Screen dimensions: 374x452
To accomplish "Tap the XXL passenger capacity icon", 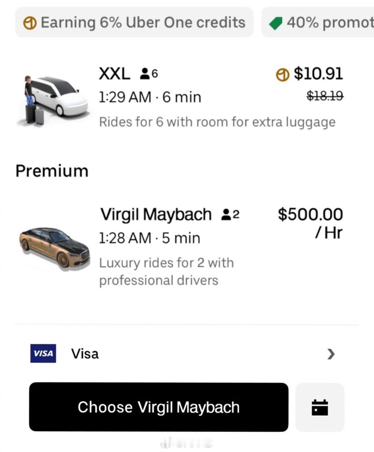I will pyautogui.click(x=149, y=74).
